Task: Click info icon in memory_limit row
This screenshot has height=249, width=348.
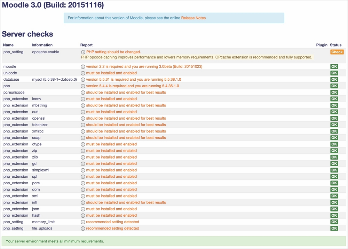Action: pos(83,222)
